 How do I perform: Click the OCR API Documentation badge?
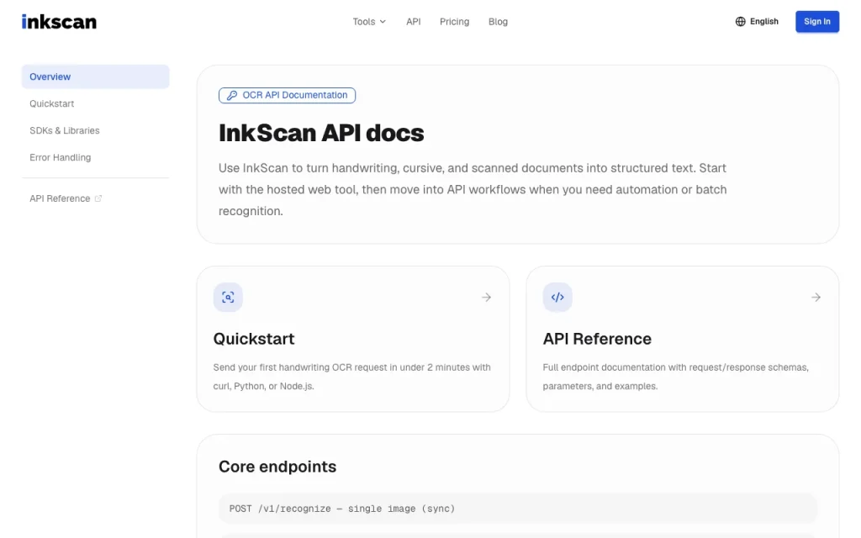[x=287, y=96]
